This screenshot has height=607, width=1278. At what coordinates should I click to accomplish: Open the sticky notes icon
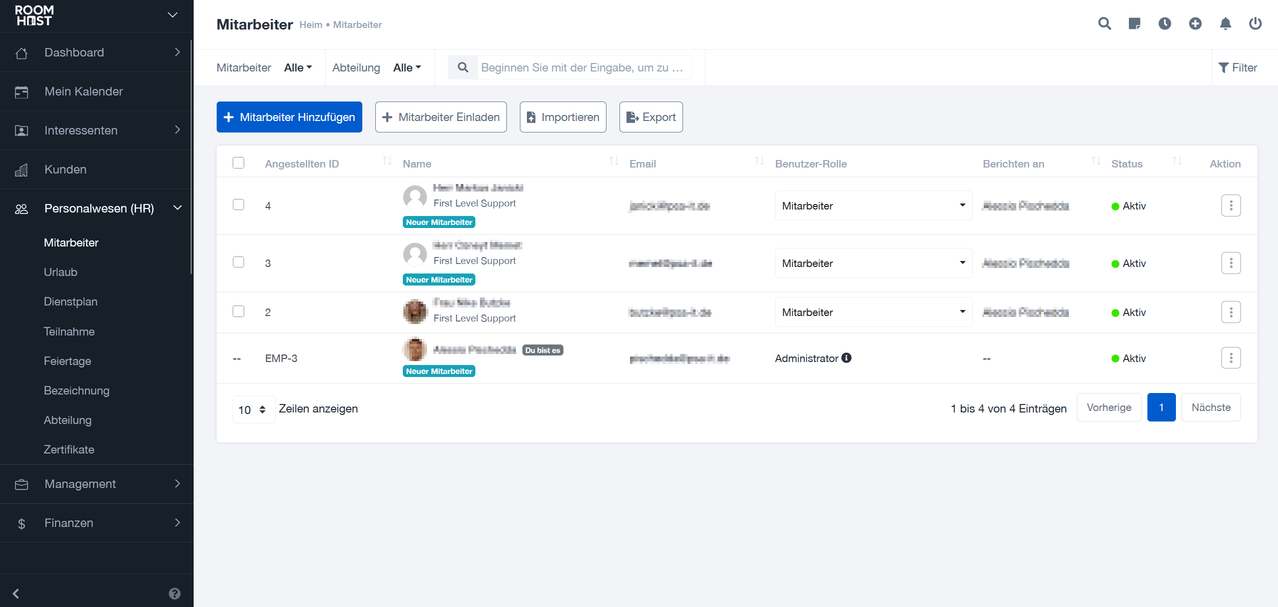1134,23
